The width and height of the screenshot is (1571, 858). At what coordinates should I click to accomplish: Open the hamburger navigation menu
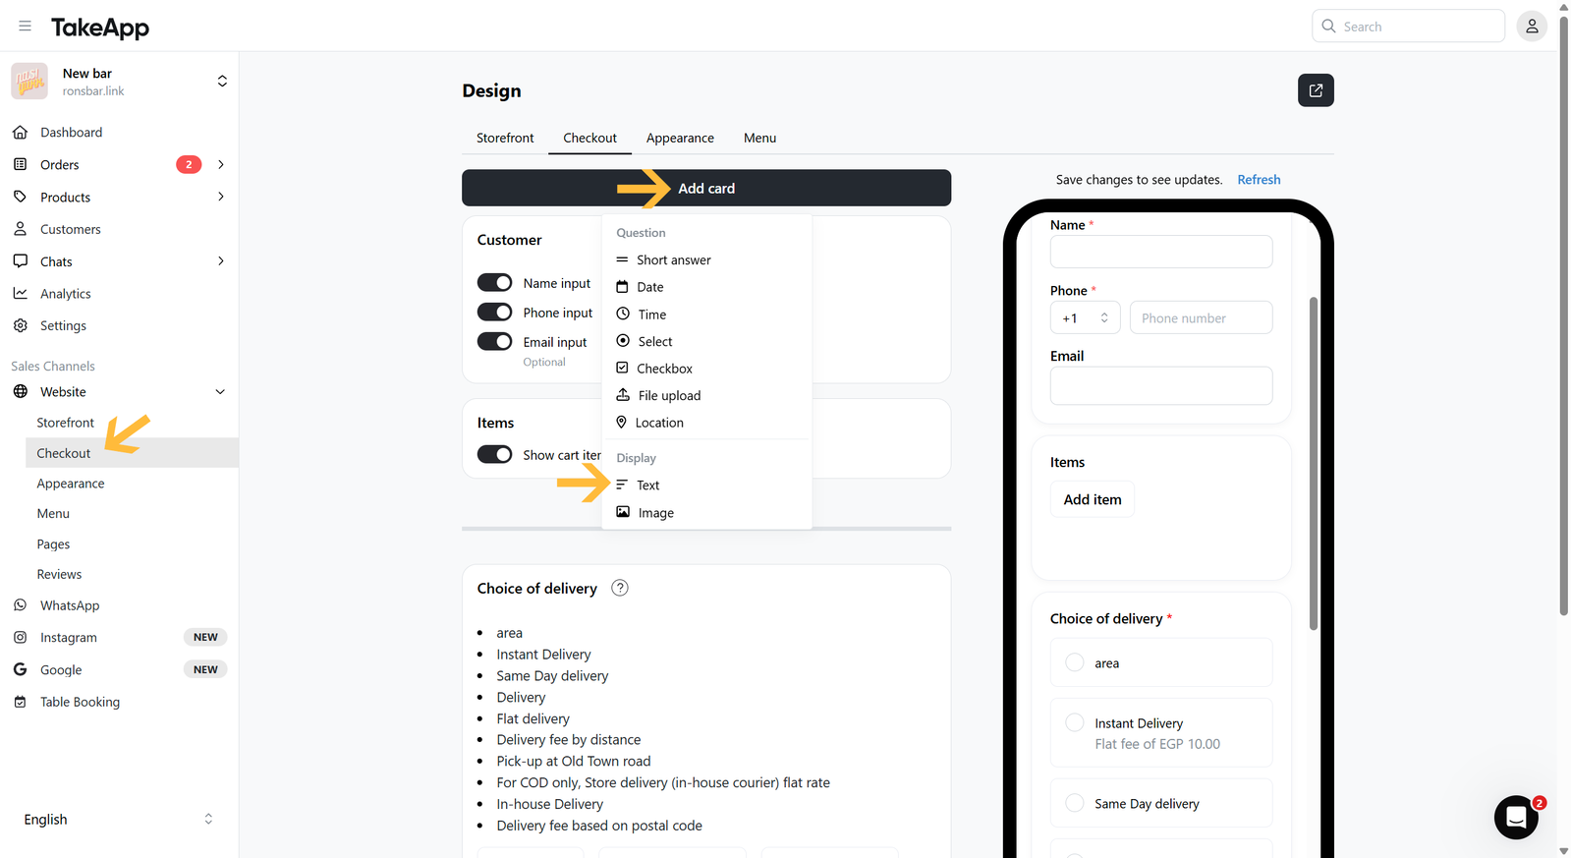pyautogui.click(x=25, y=27)
